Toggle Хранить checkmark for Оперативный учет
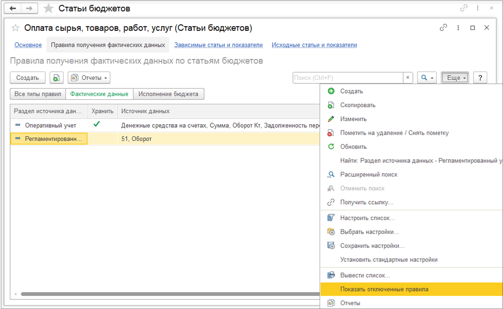 97,125
